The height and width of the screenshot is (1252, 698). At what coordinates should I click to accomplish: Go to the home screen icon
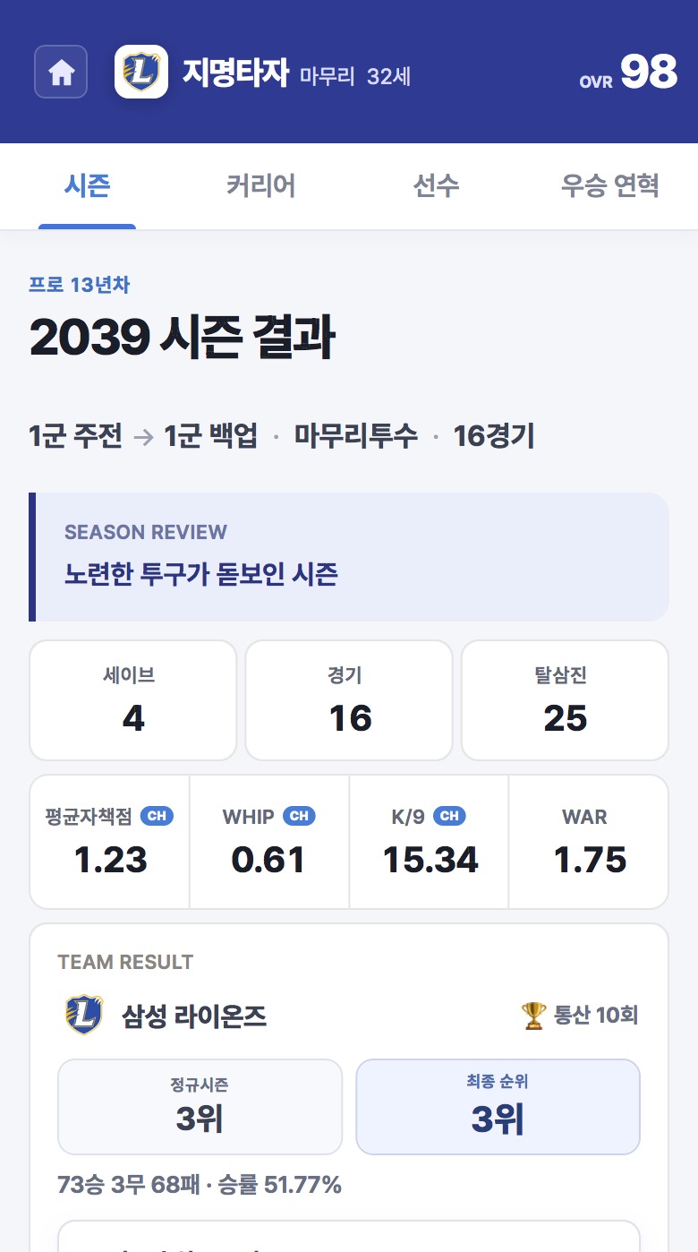point(61,72)
